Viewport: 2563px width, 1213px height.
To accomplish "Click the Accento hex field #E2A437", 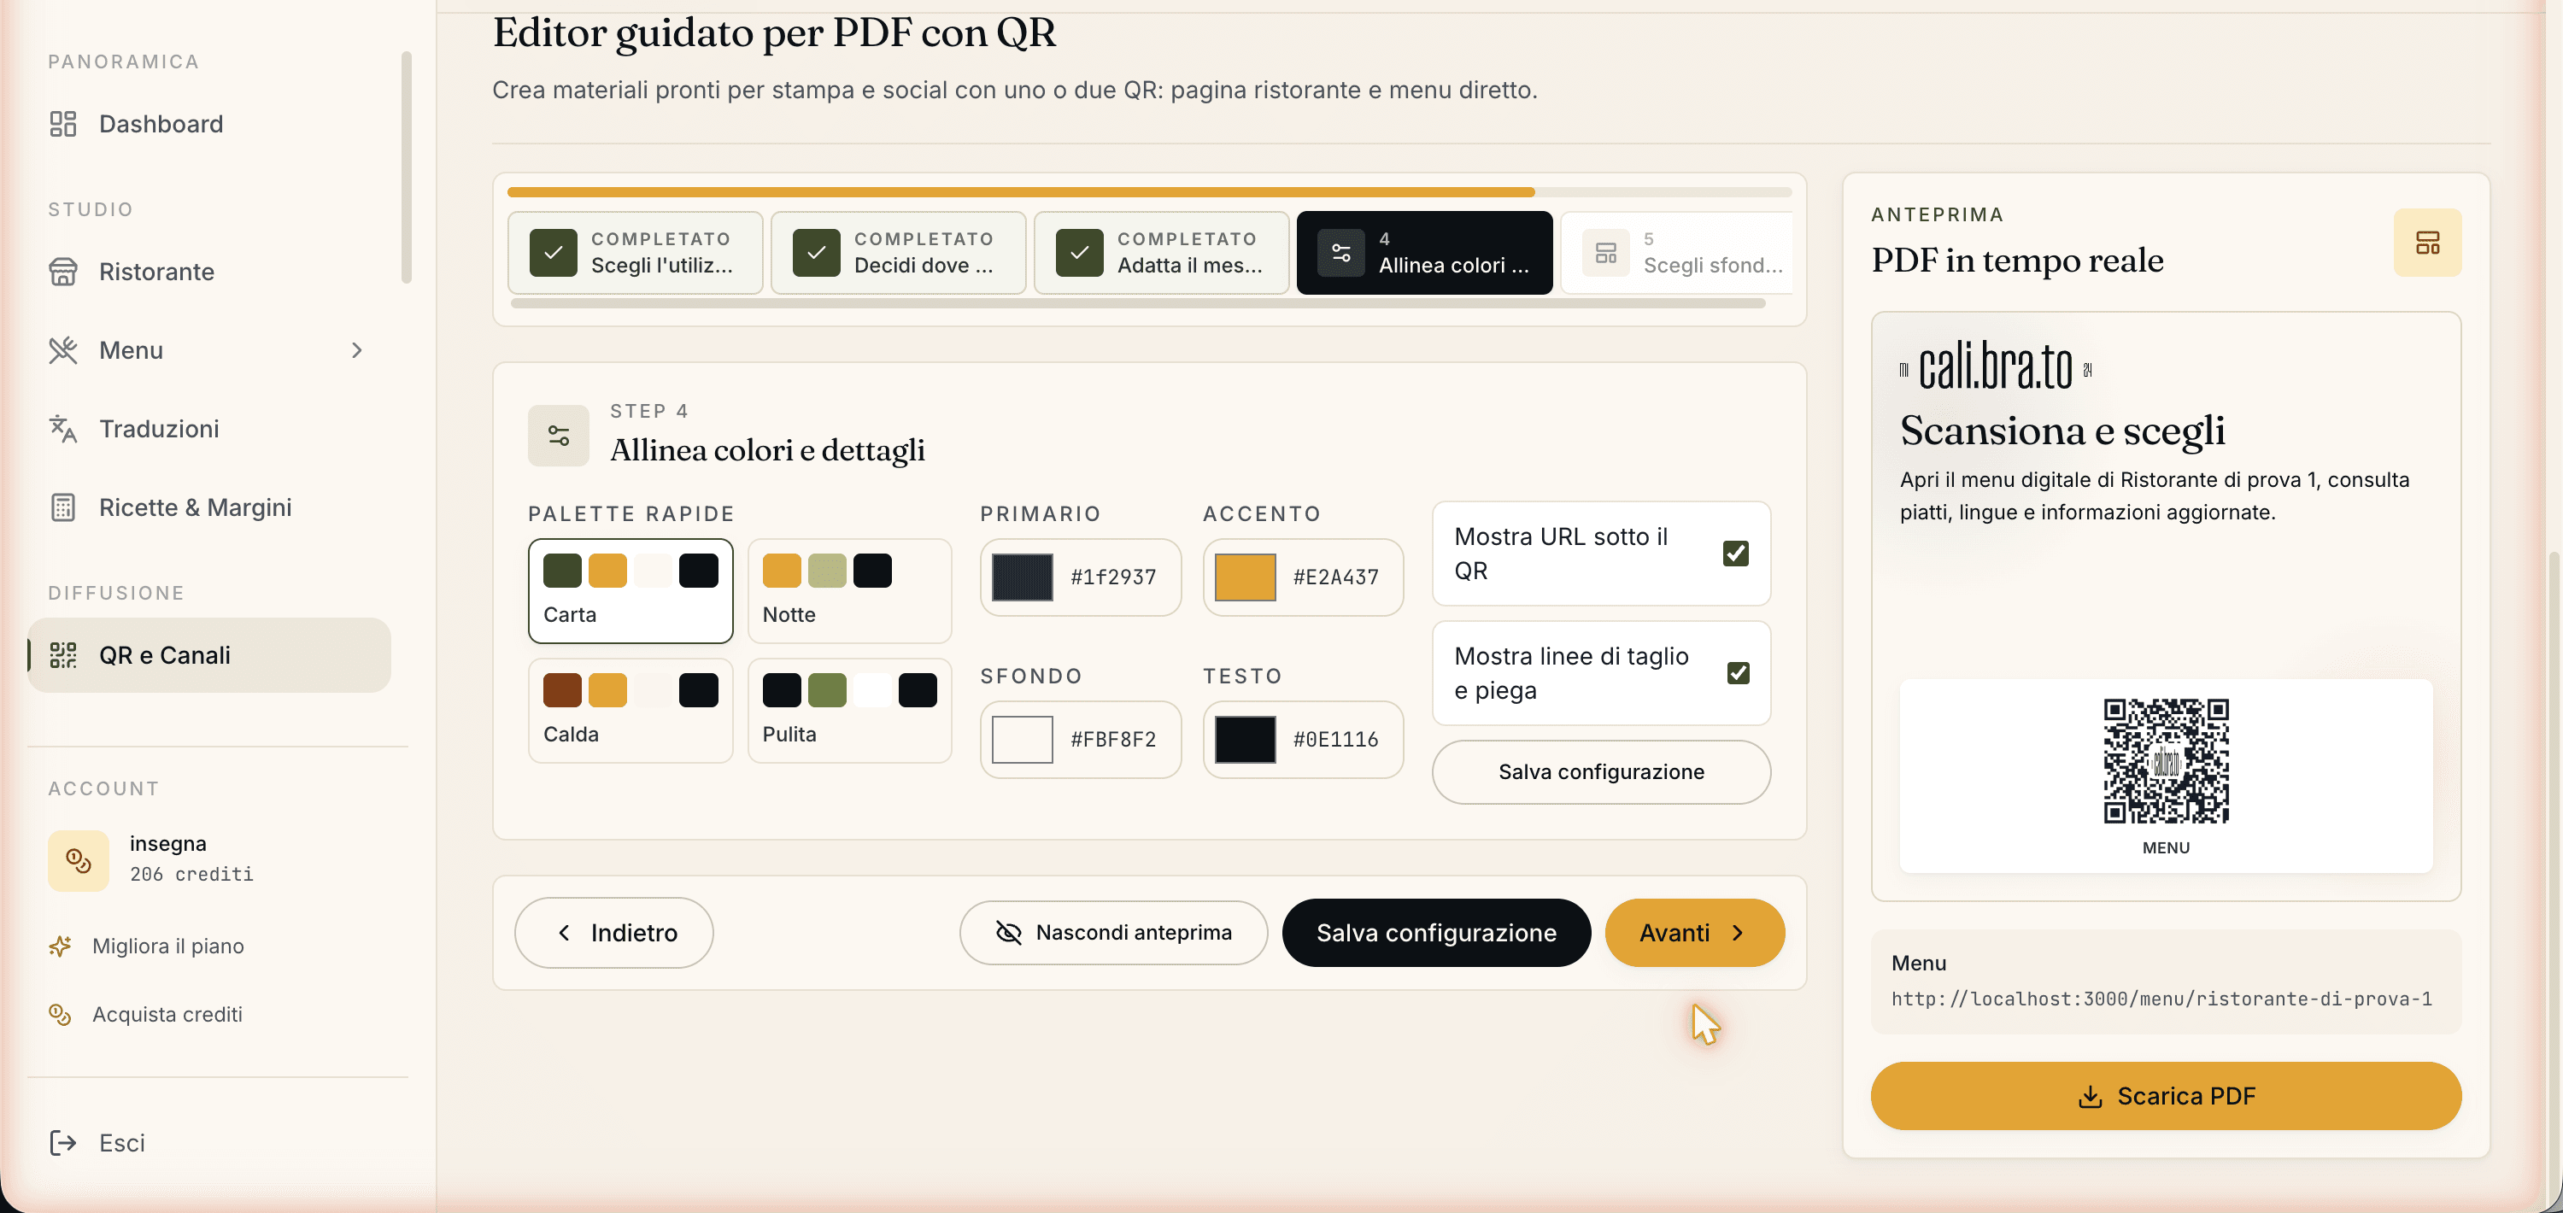I will click(1335, 577).
